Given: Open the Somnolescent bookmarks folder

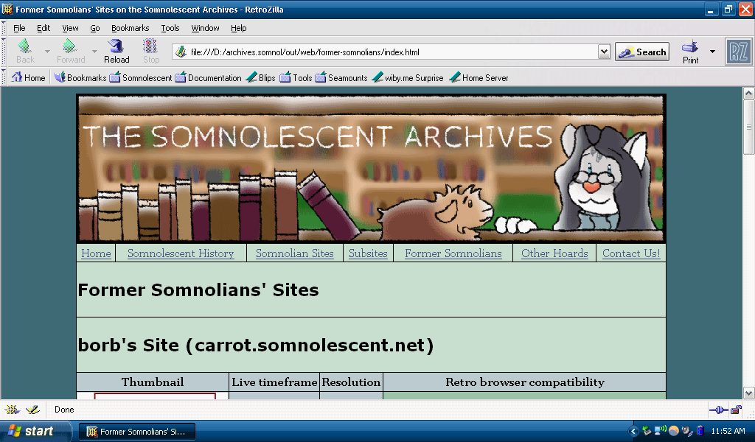Looking at the screenshot, I should click(x=140, y=77).
